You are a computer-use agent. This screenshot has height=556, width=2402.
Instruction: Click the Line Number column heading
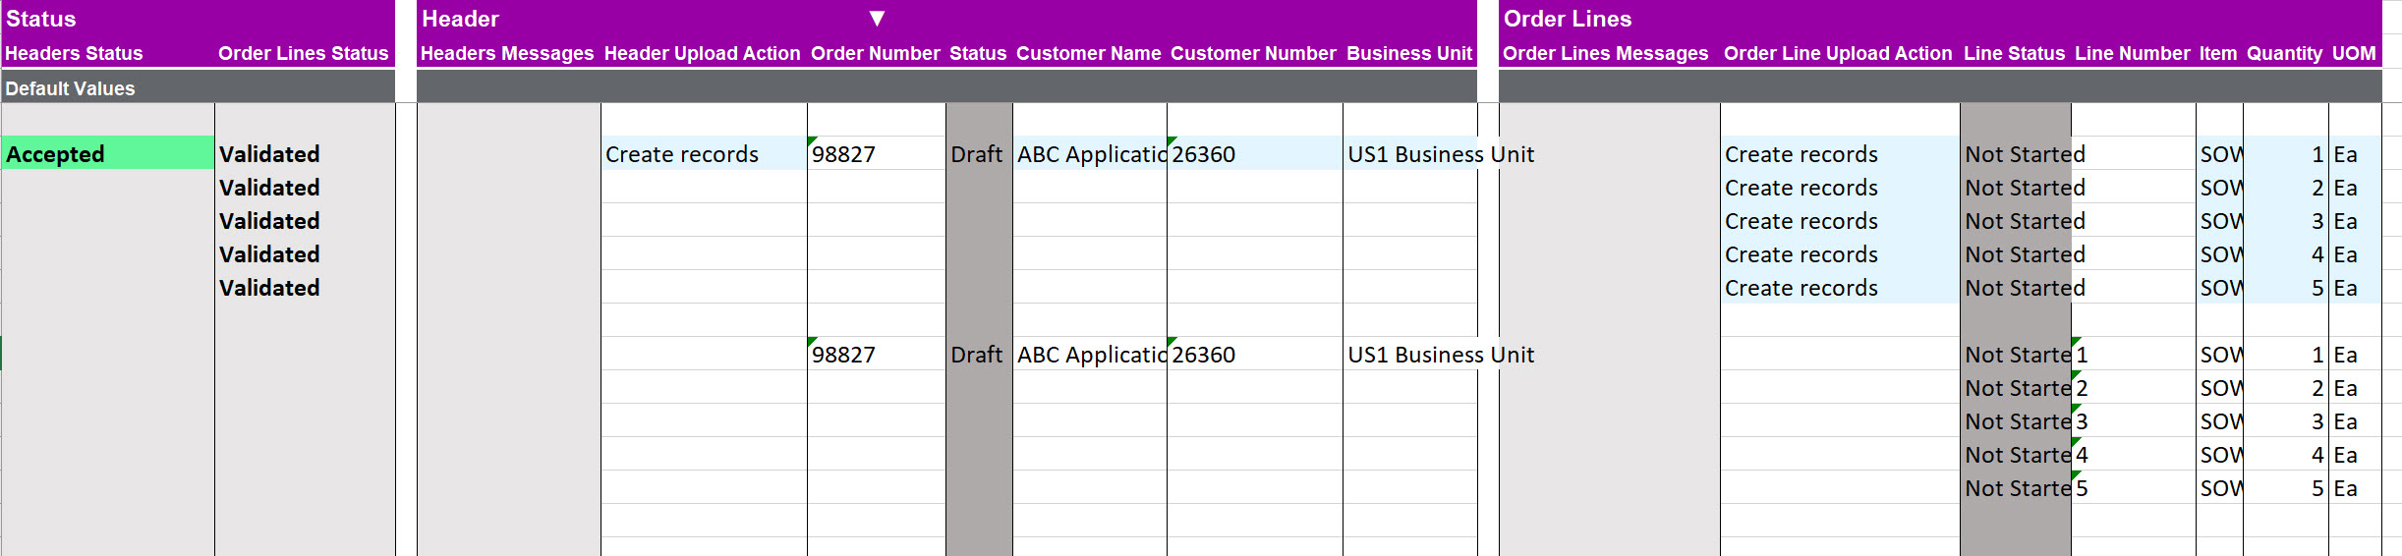click(x=2132, y=54)
